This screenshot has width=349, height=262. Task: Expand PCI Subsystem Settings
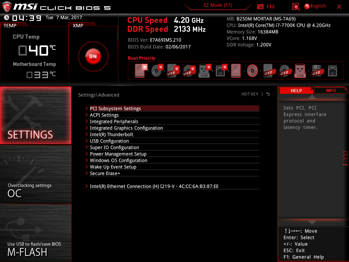(x=115, y=108)
